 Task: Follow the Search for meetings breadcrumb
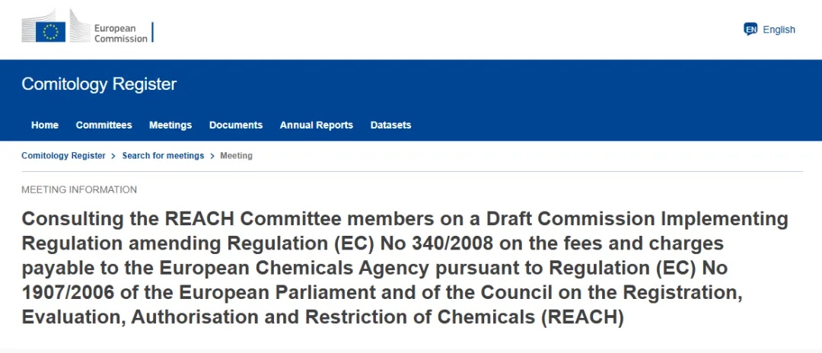pyautogui.click(x=163, y=155)
